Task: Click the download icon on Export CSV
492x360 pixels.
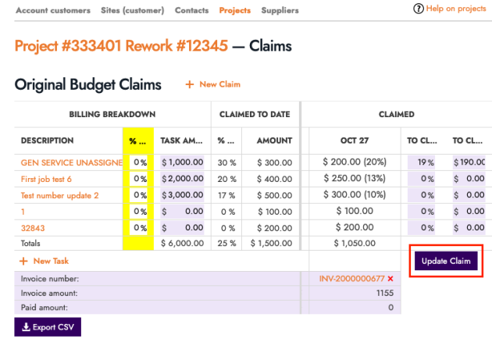Action: coord(26,326)
